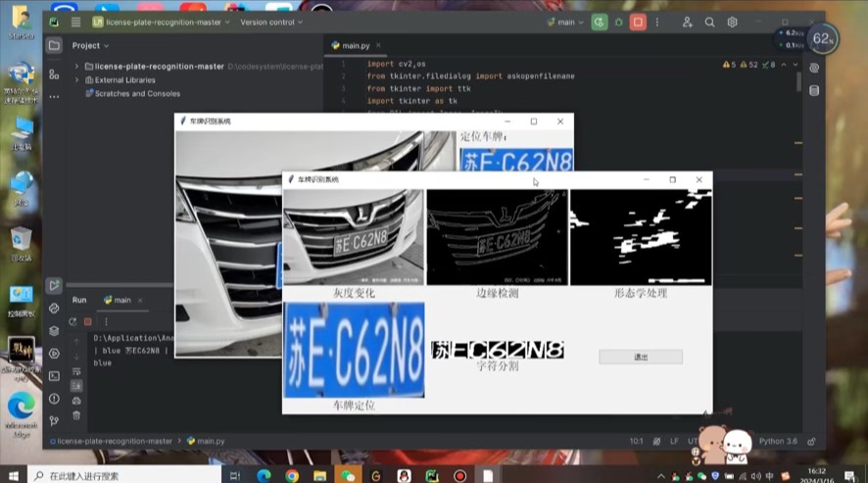
Task: Click the red Stop square in Run panel
Action: [87, 321]
